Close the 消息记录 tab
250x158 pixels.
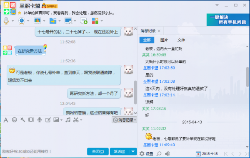coord(159,31)
